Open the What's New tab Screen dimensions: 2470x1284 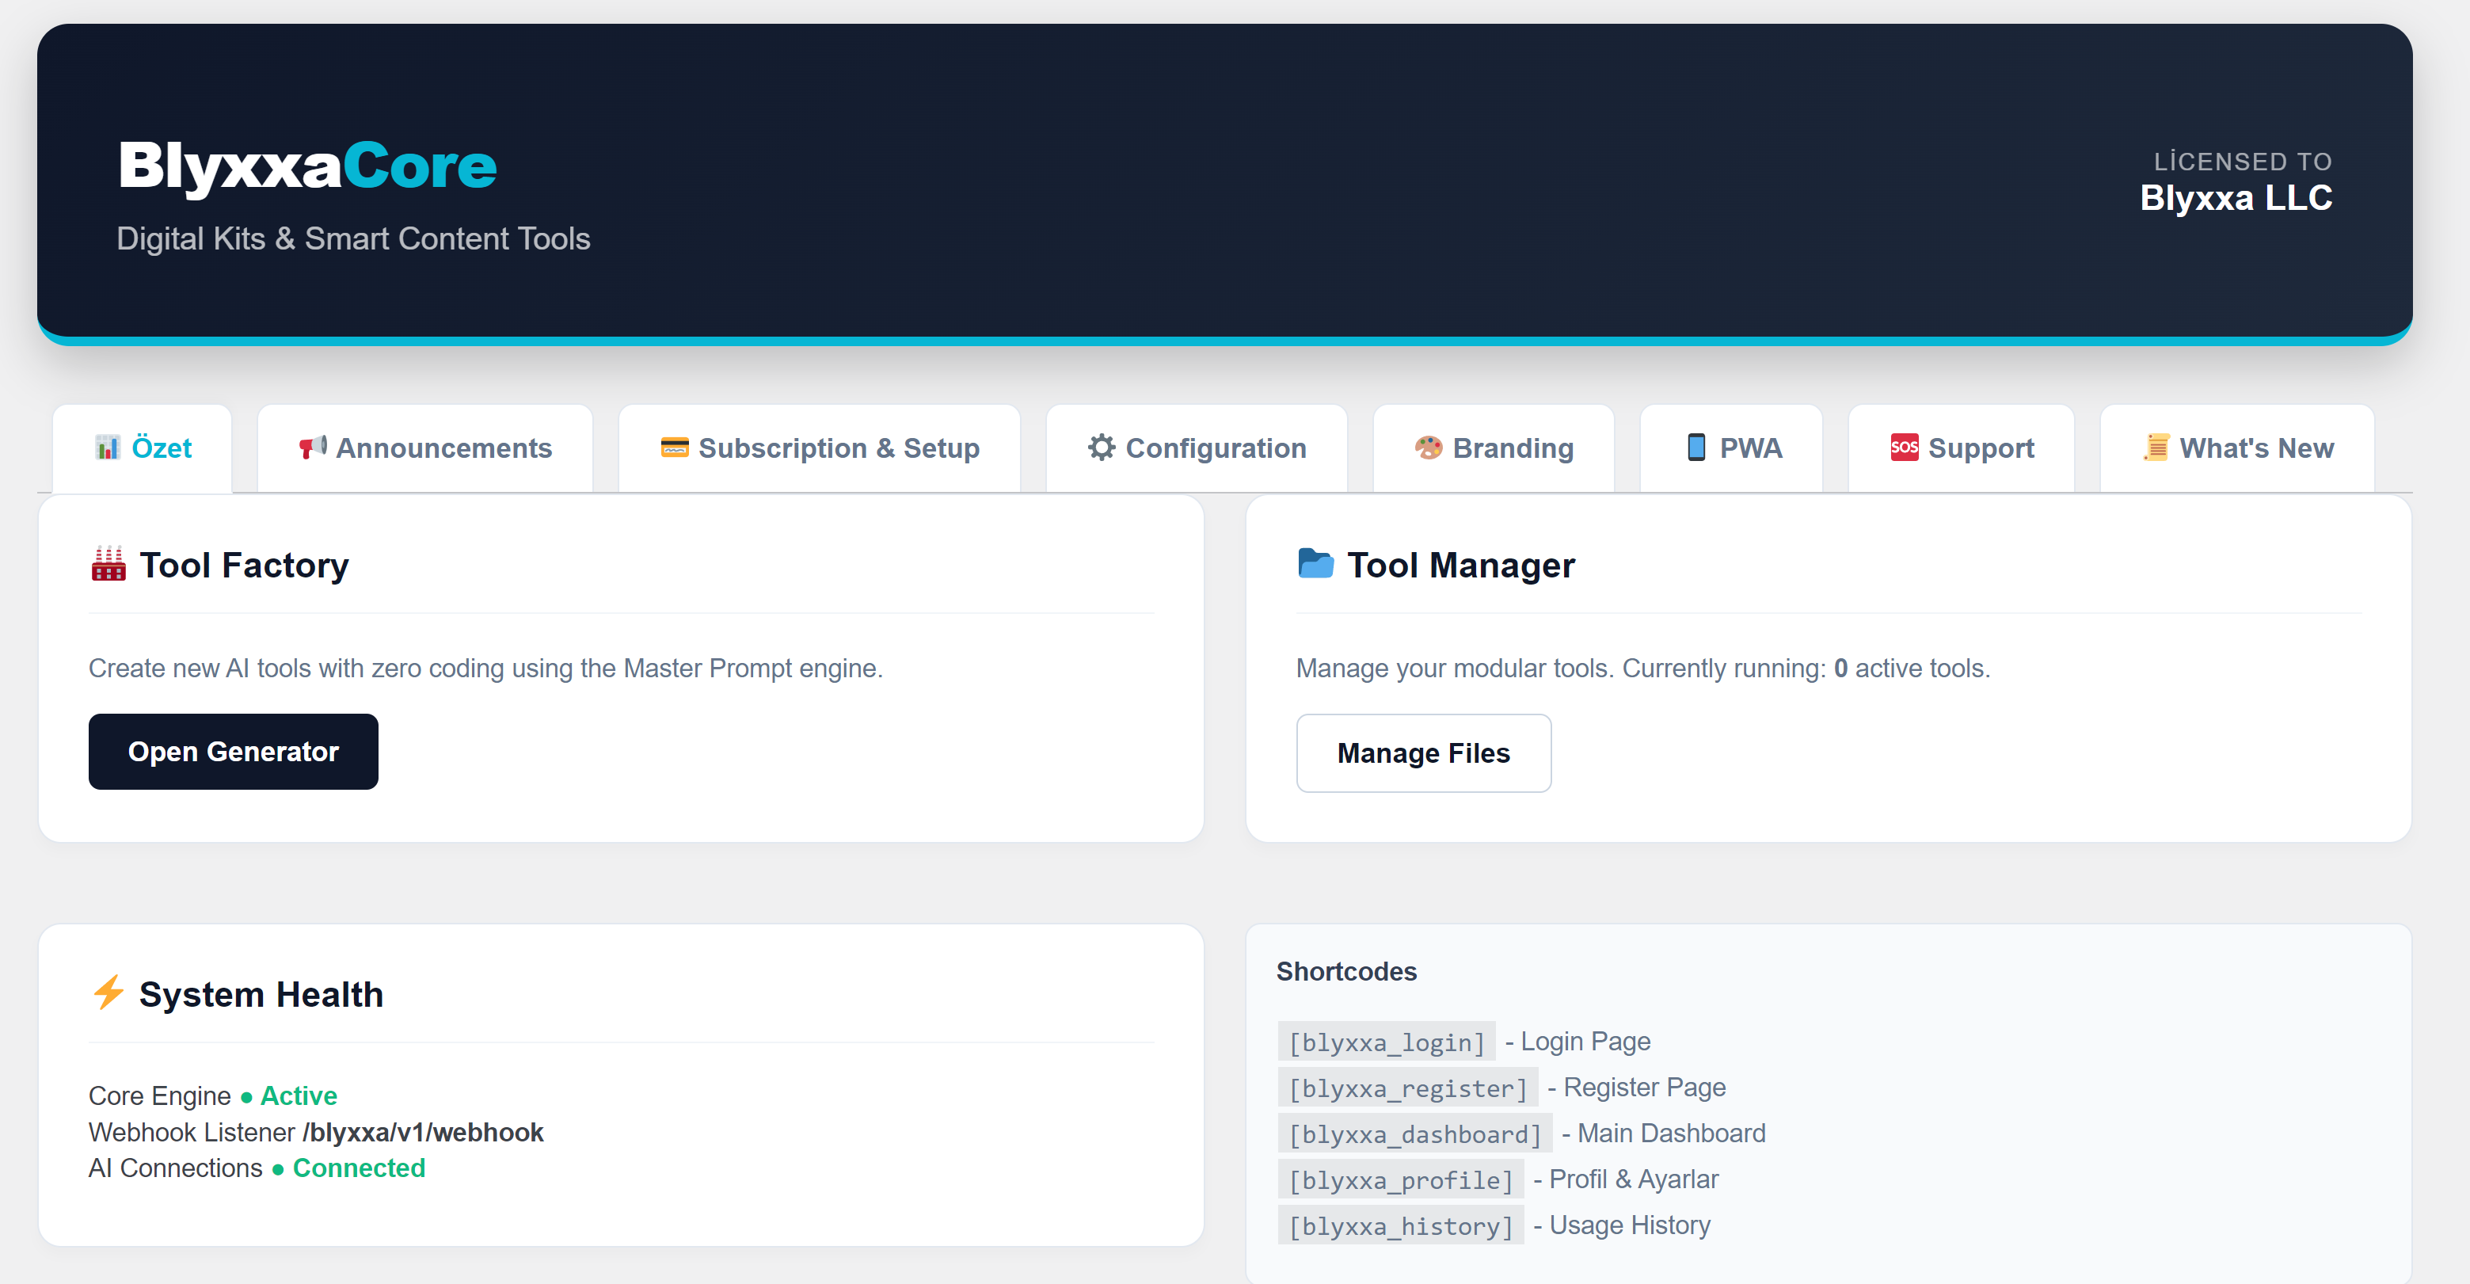pos(2235,447)
